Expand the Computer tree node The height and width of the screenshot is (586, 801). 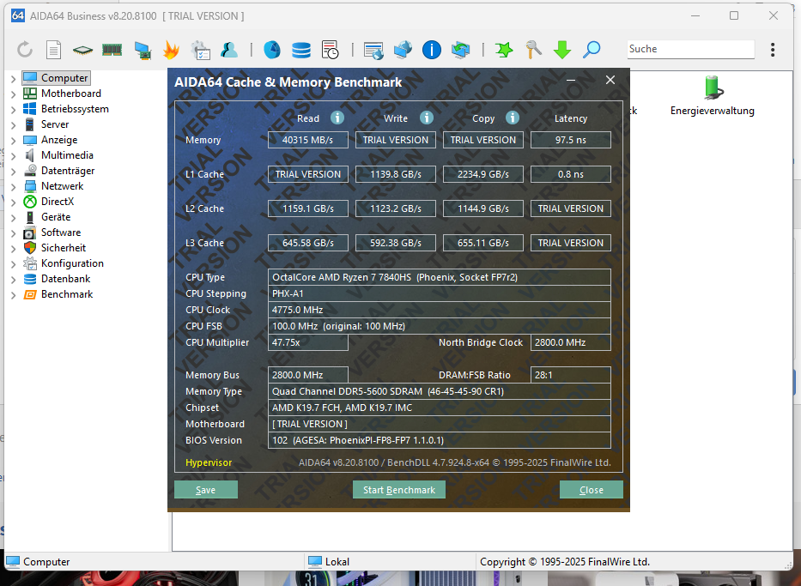13,79
